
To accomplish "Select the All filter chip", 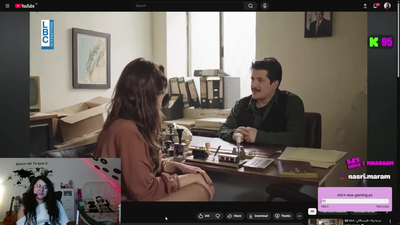I will [312, 211].
